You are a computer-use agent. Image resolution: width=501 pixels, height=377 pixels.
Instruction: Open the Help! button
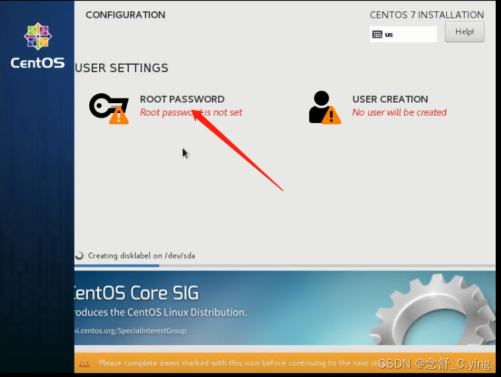[464, 32]
